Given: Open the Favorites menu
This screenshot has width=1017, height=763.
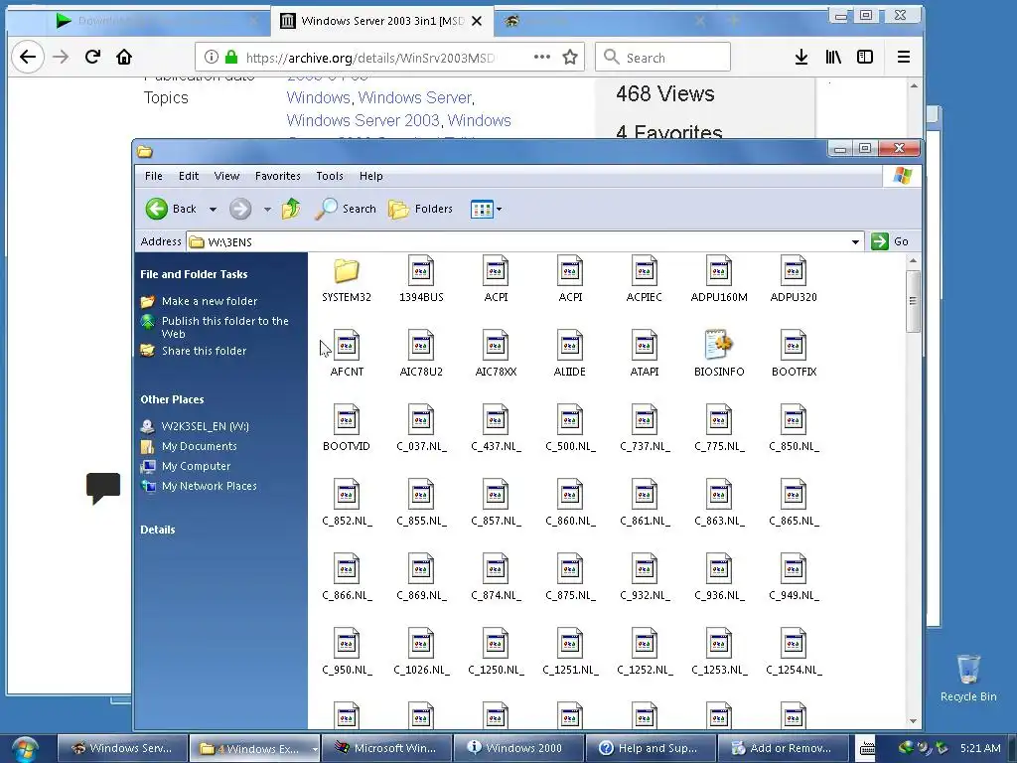Looking at the screenshot, I should (x=278, y=176).
